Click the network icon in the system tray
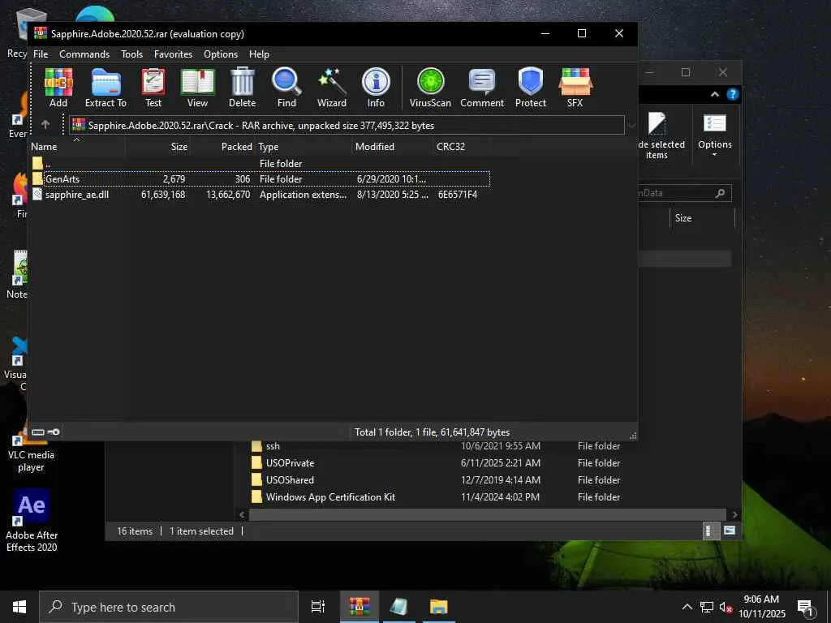The image size is (831, 623). click(x=707, y=607)
